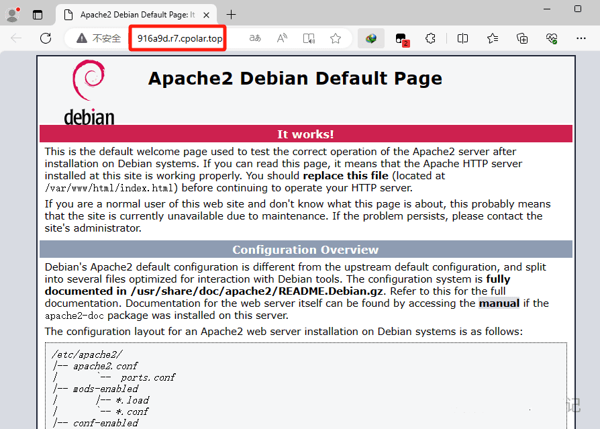Click the browser profile avatar icon

pos(13,14)
